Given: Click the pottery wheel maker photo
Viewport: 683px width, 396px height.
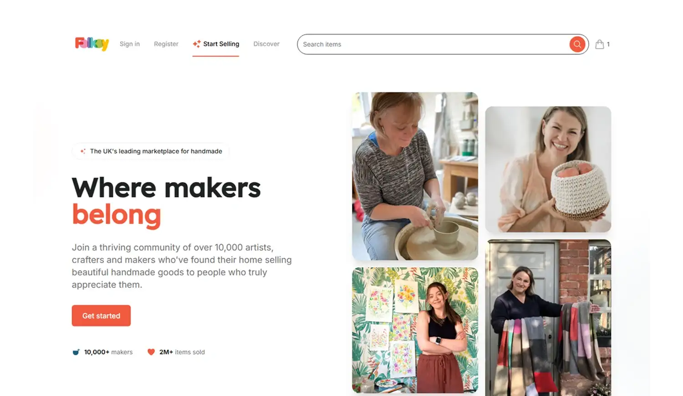Looking at the screenshot, I should click(415, 176).
